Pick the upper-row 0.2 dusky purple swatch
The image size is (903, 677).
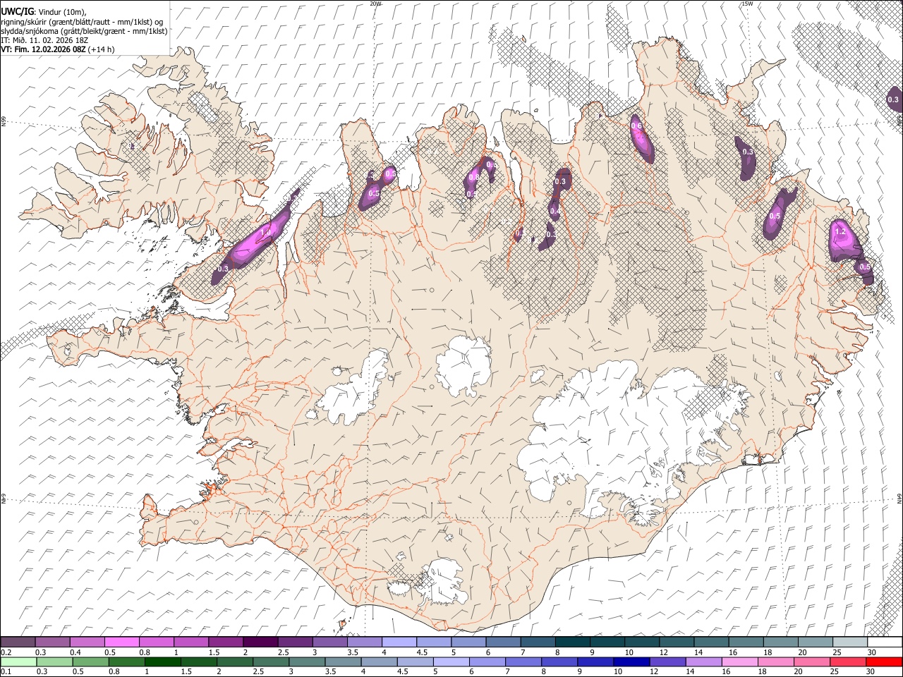pos(18,642)
